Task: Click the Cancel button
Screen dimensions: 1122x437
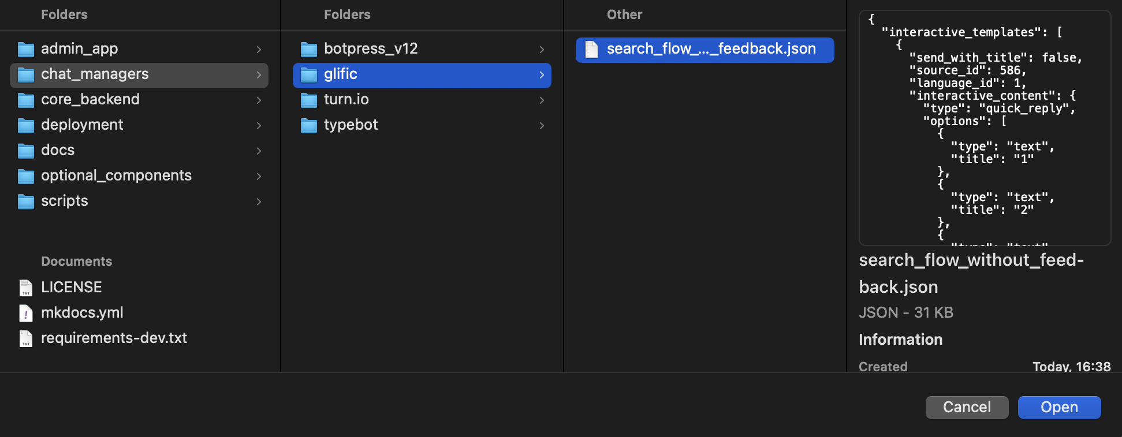Action: [967, 407]
